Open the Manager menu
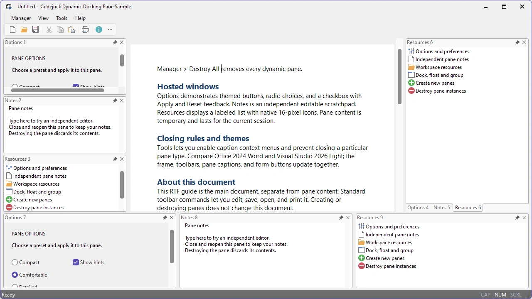 [x=21, y=18]
